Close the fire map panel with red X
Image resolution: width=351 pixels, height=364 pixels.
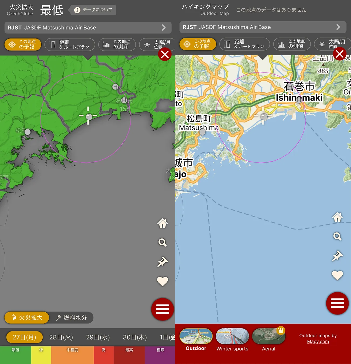click(165, 54)
